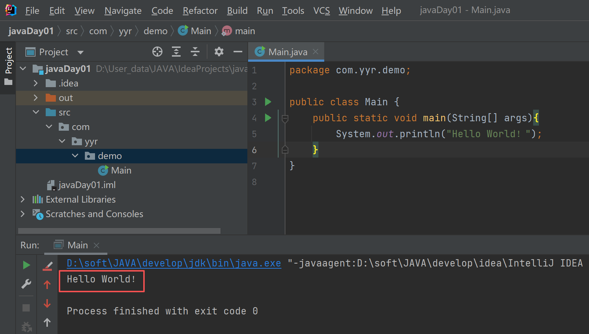
Task: Click the Main class icon in breadcrumb
Action: [183, 31]
